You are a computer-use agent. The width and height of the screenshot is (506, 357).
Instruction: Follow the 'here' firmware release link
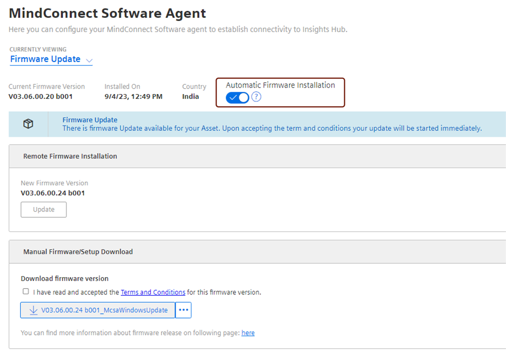tap(248, 333)
